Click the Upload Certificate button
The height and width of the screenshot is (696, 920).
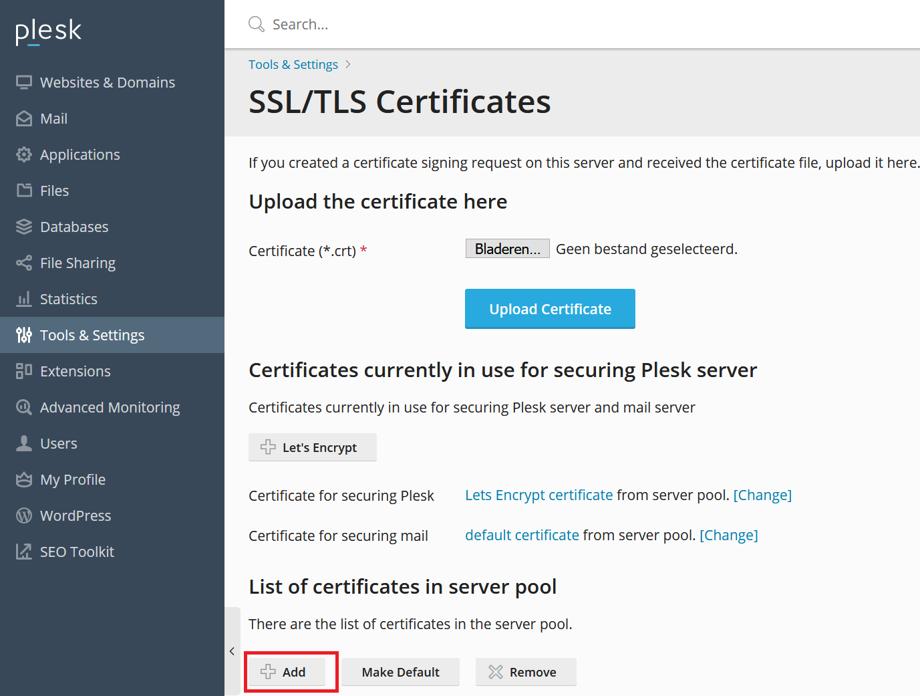coord(550,309)
